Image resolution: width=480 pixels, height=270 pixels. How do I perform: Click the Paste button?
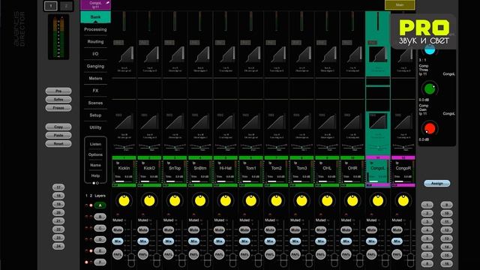click(x=58, y=135)
